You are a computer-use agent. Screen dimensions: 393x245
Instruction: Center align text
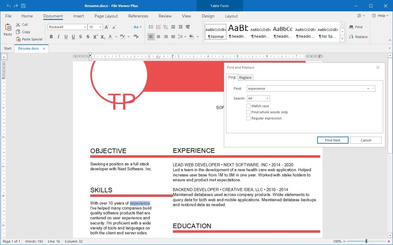[158, 37]
